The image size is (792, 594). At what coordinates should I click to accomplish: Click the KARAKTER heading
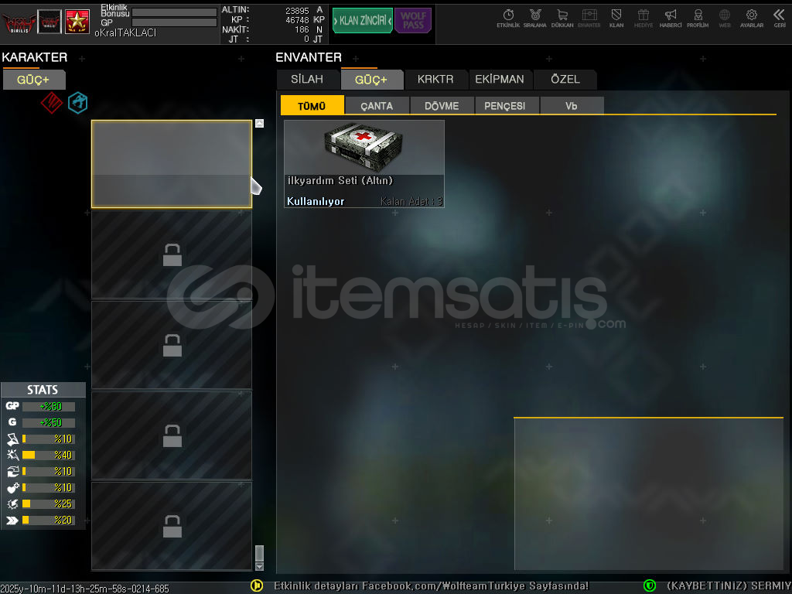(x=34, y=57)
